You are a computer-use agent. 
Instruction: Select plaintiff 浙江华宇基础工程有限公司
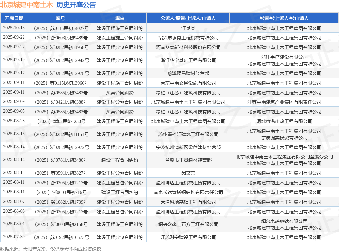tap(188, 60)
